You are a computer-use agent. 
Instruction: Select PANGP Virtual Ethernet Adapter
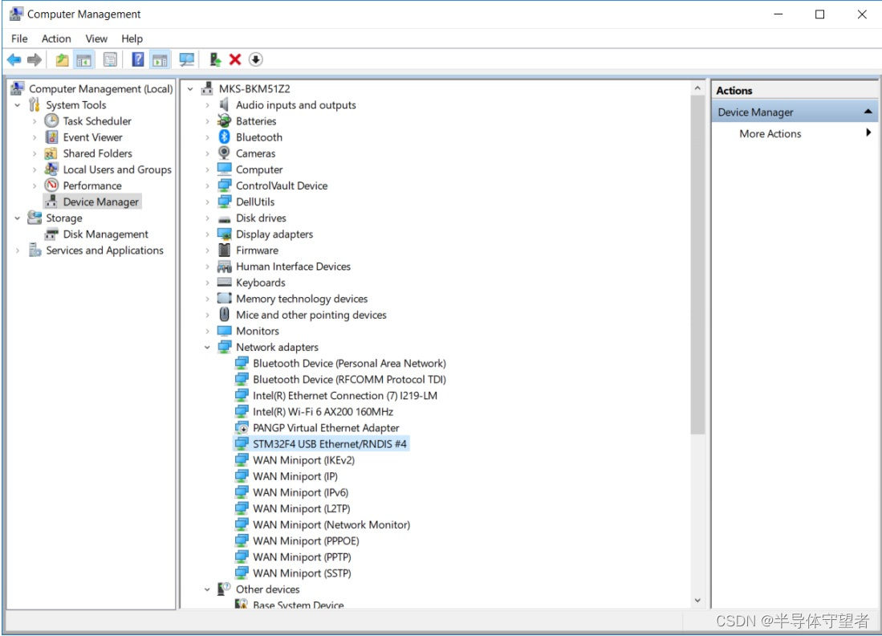click(x=326, y=428)
